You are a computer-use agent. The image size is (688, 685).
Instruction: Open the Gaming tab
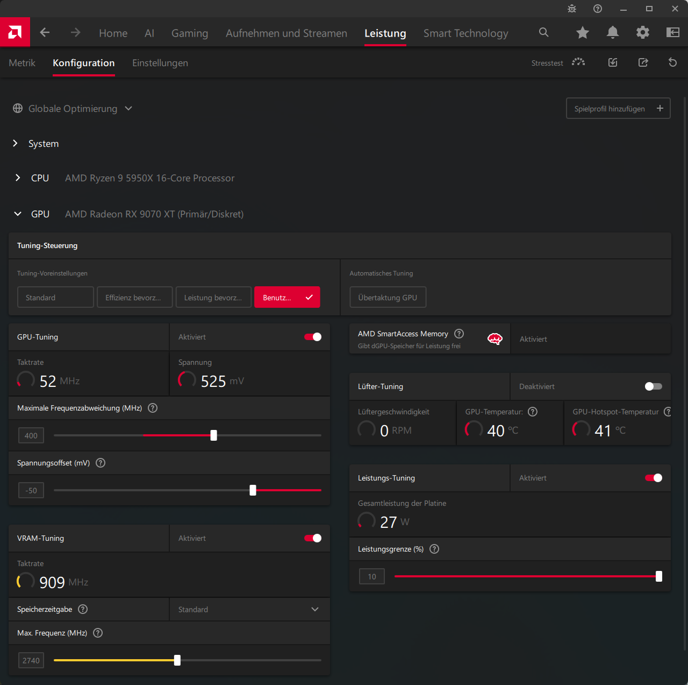click(190, 33)
